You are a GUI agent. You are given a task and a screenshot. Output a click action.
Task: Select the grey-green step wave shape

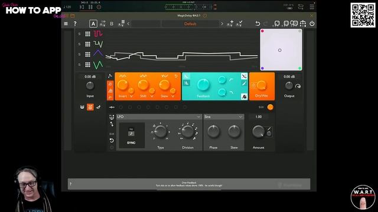98,44
